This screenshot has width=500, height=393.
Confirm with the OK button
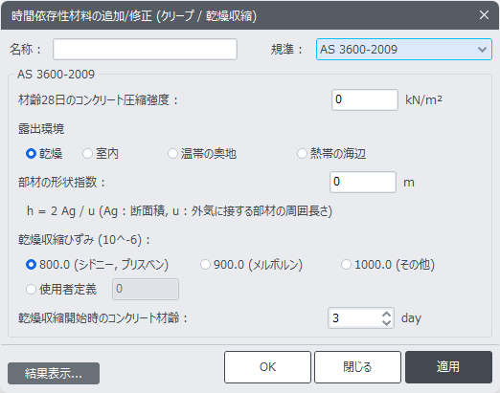[x=267, y=367]
